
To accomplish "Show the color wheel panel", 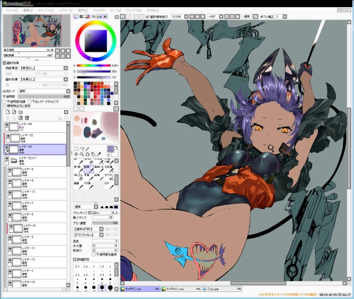I will (76, 16).
